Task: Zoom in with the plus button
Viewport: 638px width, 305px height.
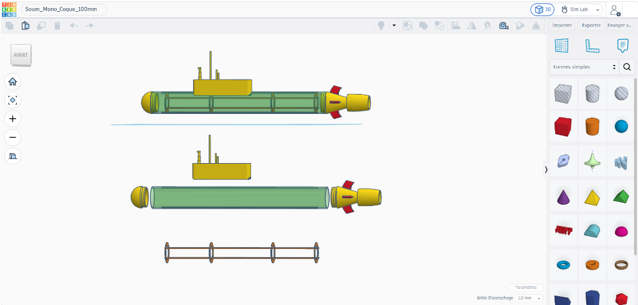Action: pyautogui.click(x=12, y=119)
